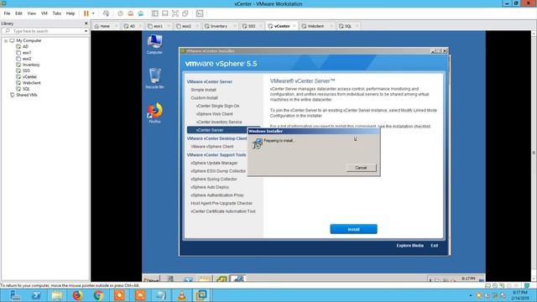Image resolution: width=537 pixels, height=302 pixels.
Task: Select vSphere Syslog Collector option
Action: pos(214,179)
